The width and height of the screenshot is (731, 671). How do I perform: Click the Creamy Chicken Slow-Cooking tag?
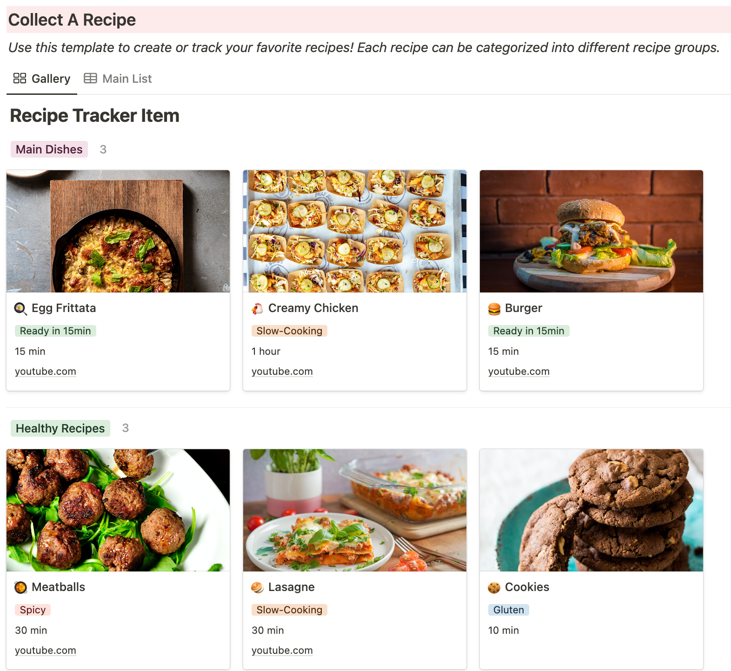click(289, 331)
